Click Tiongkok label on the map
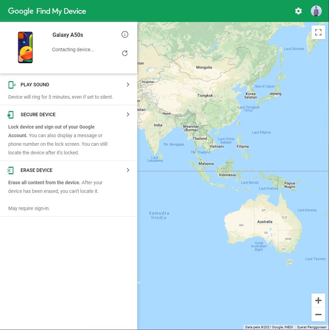Viewport: 329px width, 330px height. (205, 96)
